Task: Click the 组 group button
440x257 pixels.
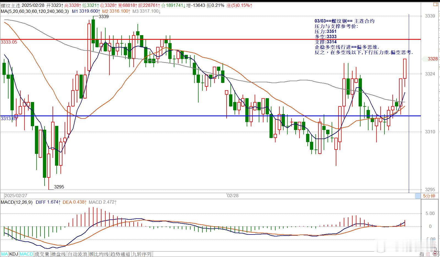Action: click(428, 254)
